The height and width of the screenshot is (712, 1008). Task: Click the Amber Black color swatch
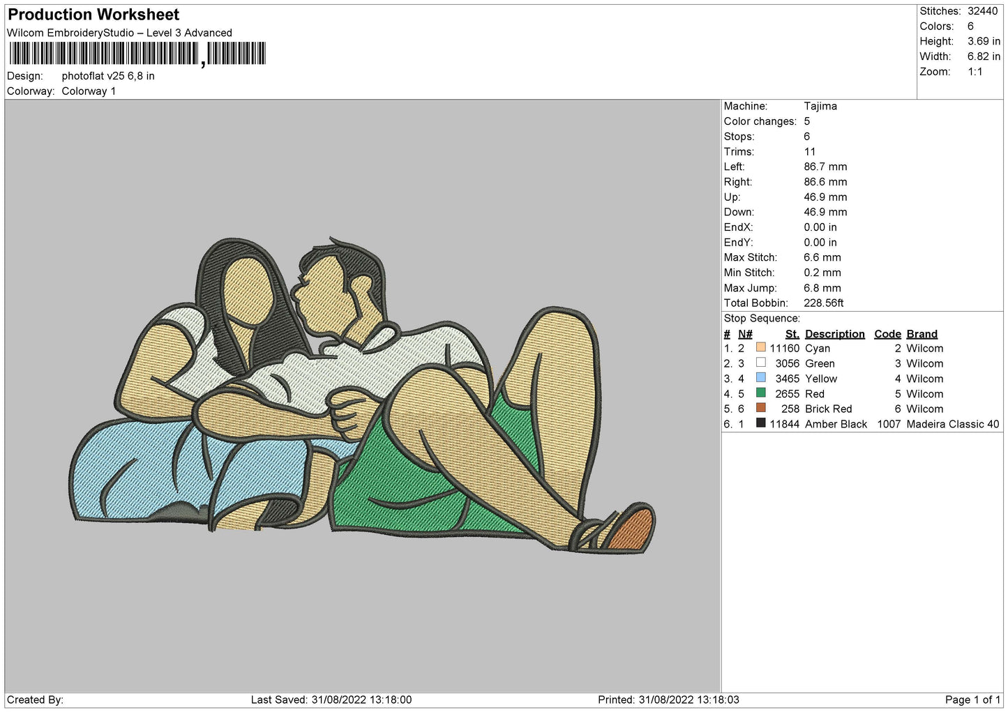pos(760,423)
